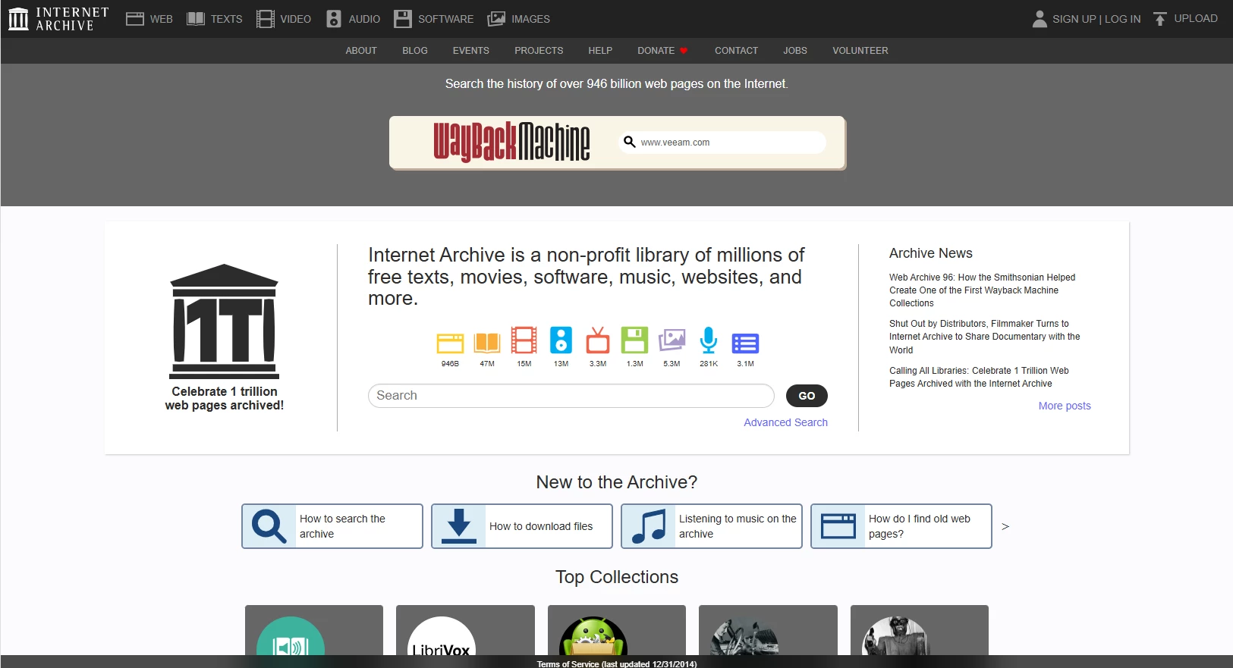The image size is (1233, 668).
Task: Open How do I find old web pages card
Action: (x=901, y=526)
